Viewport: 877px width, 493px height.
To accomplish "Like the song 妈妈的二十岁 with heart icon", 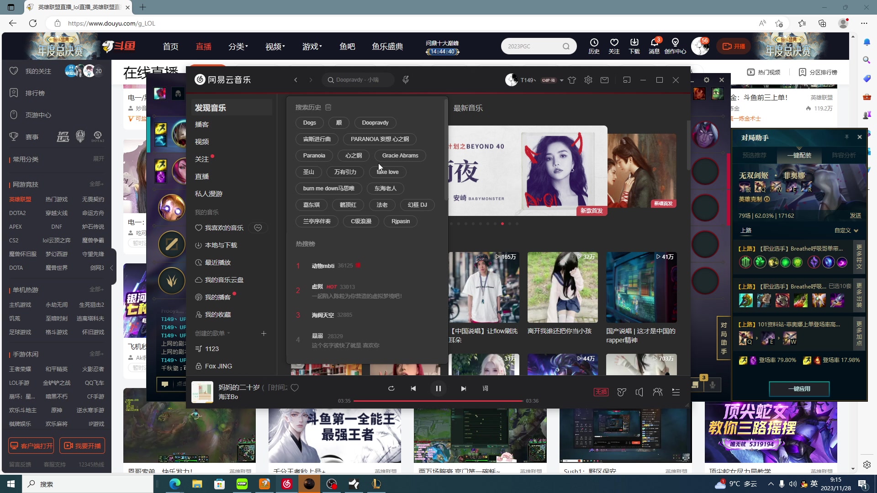I will 295,388.
